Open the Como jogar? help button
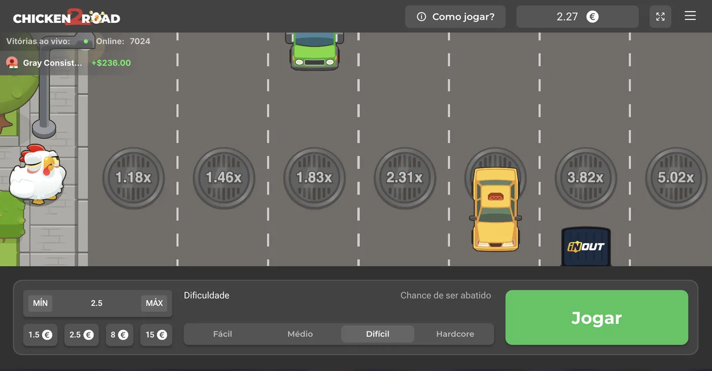Image resolution: width=712 pixels, height=371 pixels. point(456,17)
